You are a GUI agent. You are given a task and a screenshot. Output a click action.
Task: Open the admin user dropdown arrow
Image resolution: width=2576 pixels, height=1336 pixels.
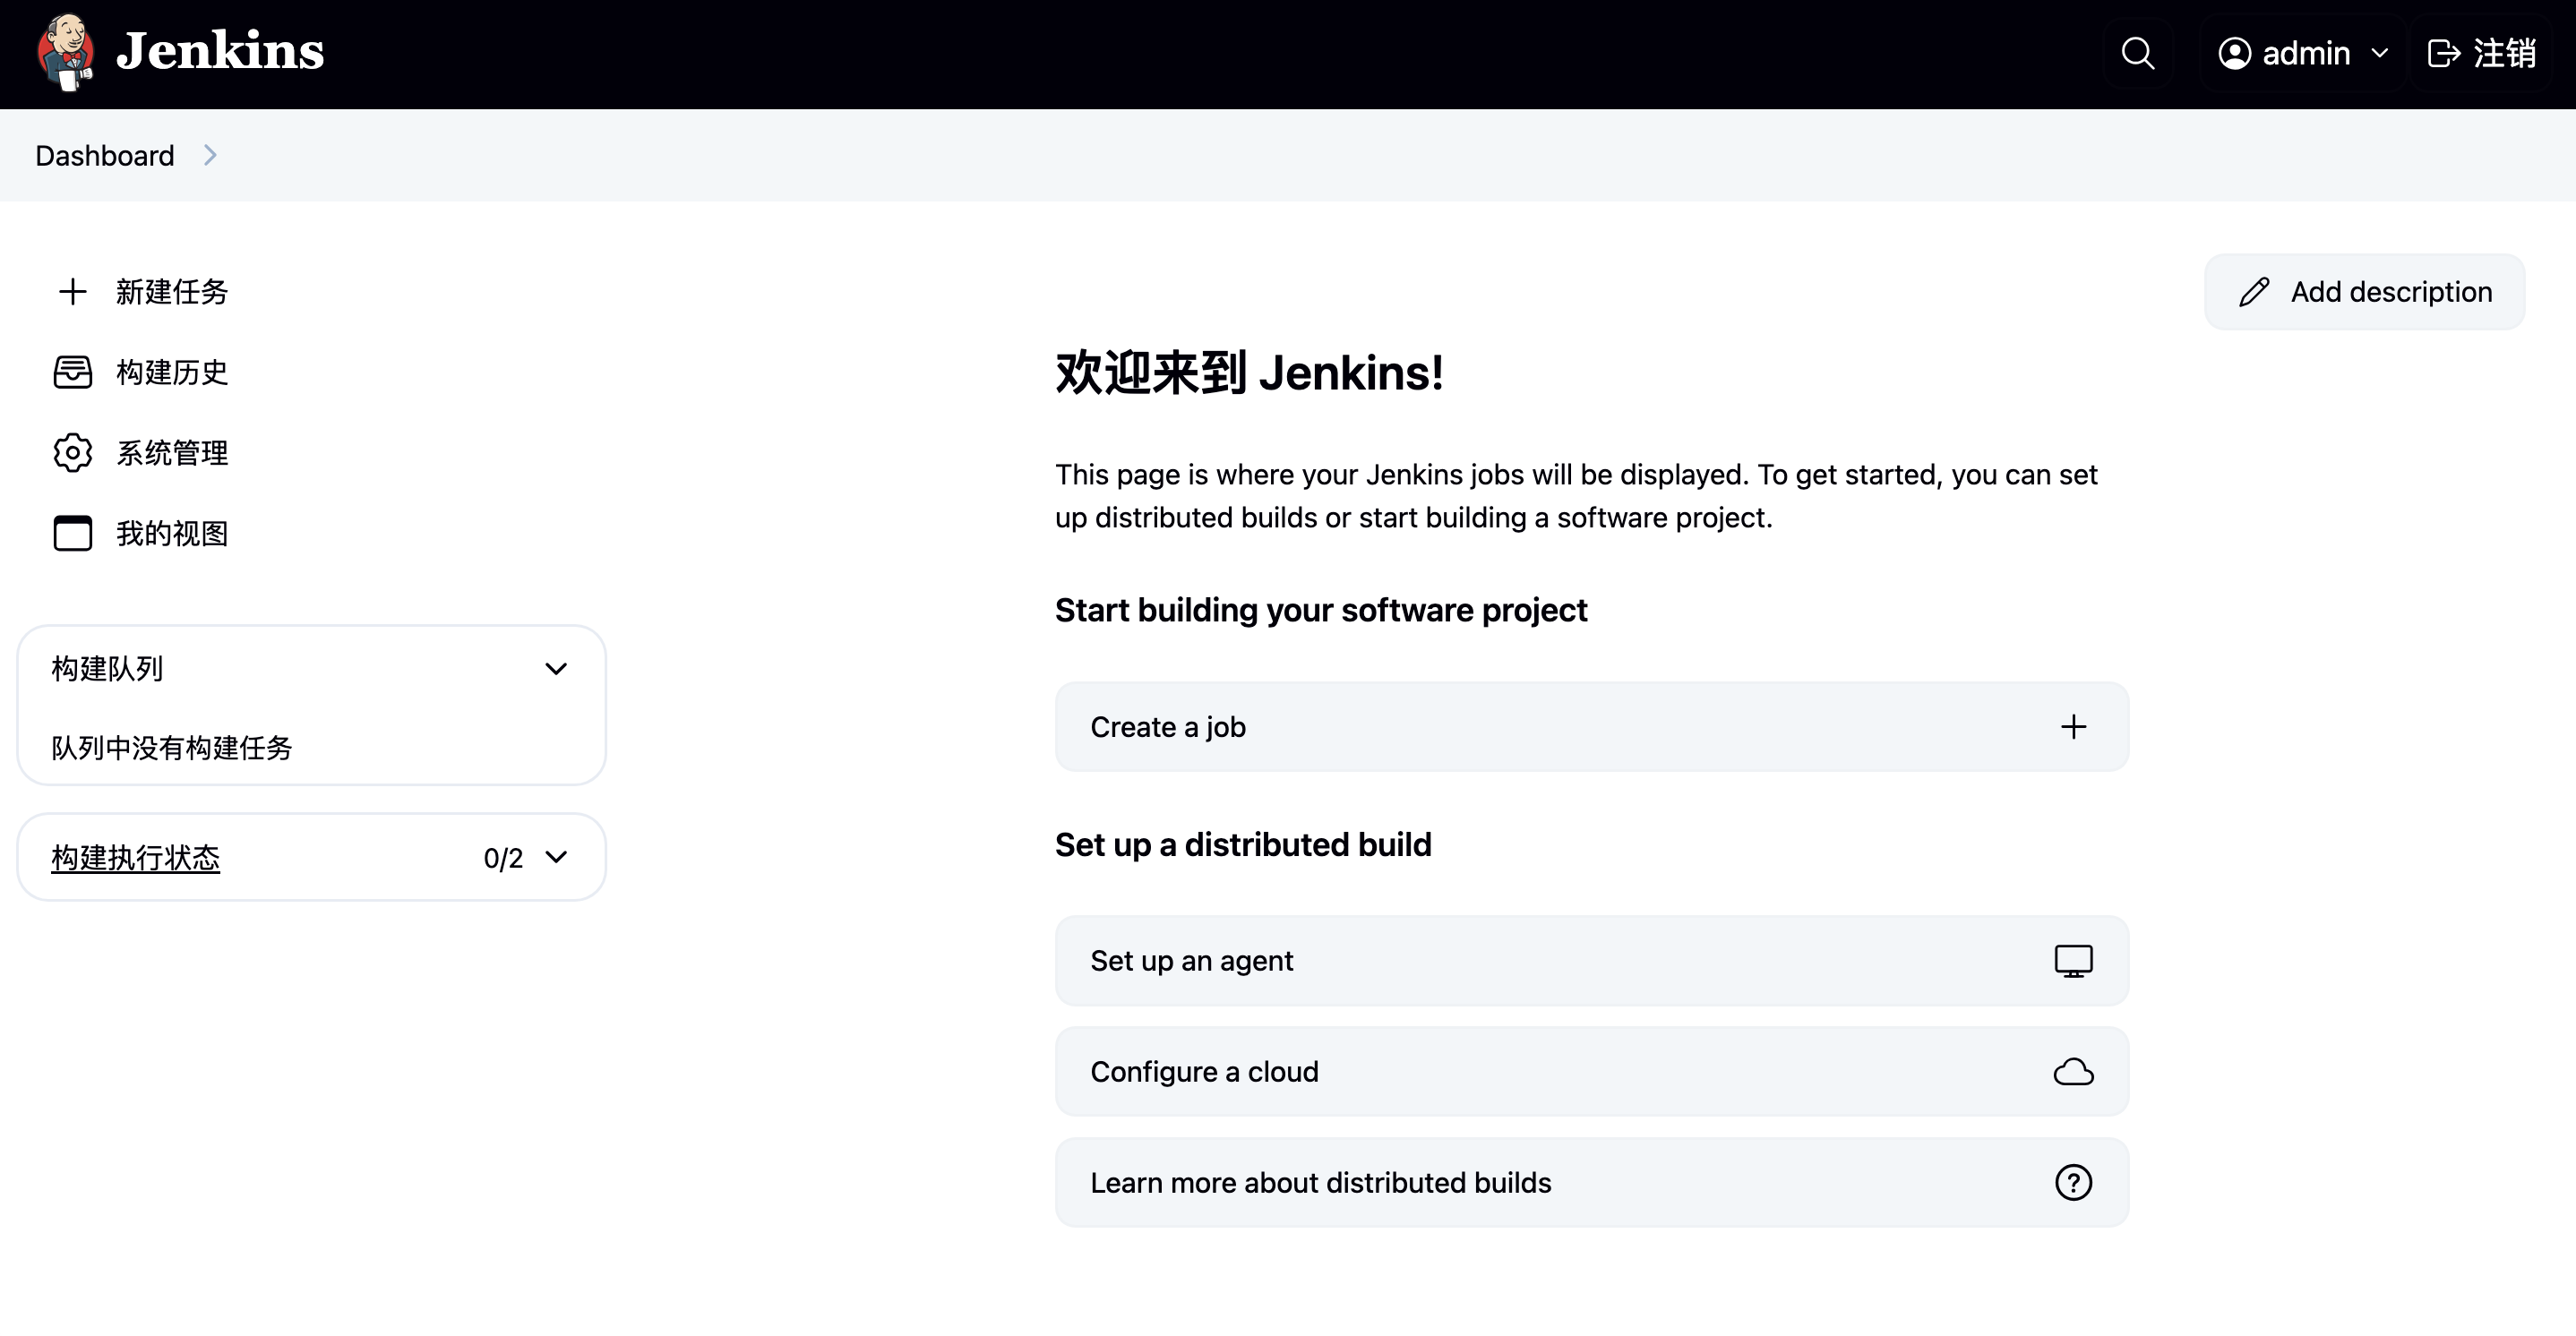[x=2379, y=53]
